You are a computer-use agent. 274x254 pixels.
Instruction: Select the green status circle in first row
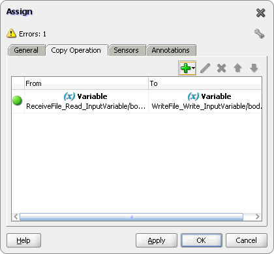(17, 101)
